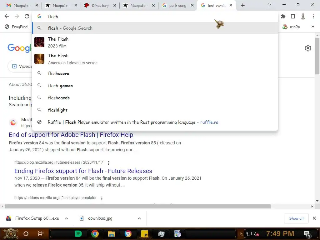Switch to the Gmail Neopets tab
Screen dimensions: 320x240
point(22,6)
